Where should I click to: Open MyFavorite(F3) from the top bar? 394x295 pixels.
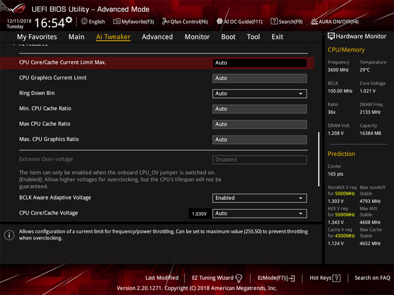point(134,21)
